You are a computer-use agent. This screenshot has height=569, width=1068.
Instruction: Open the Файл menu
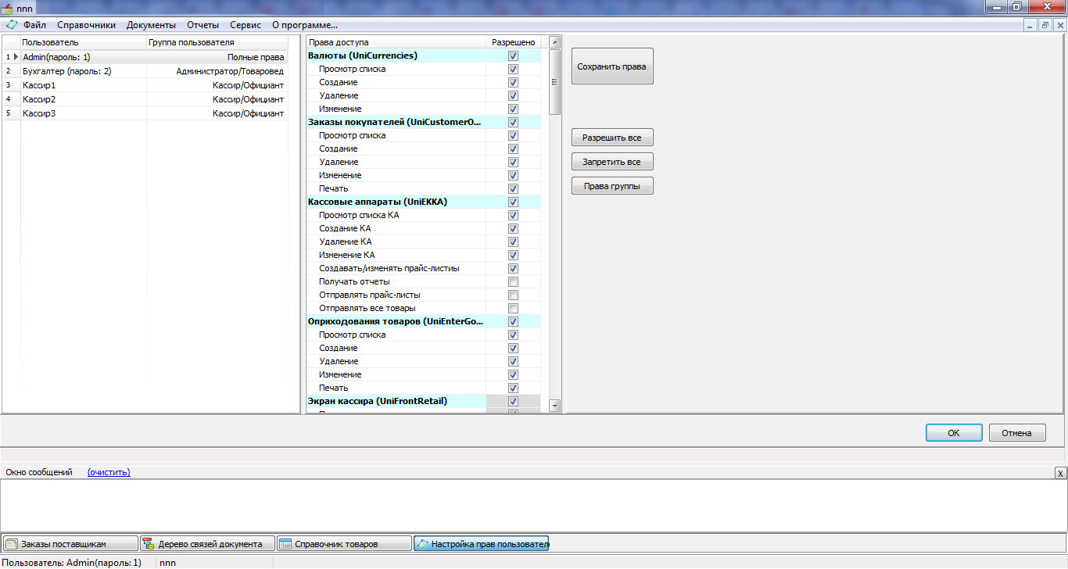pyautogui.click(x=34, y=25)
